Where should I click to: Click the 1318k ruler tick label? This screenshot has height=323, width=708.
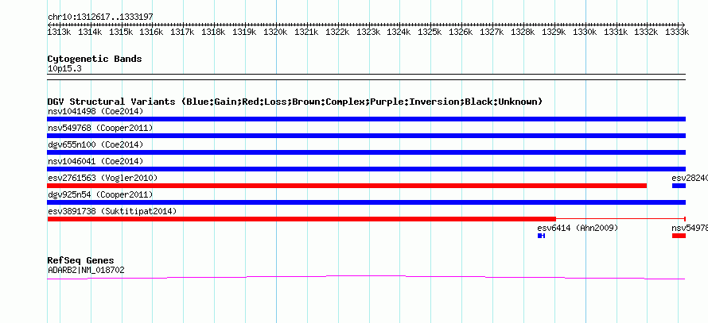click(212, 32)
